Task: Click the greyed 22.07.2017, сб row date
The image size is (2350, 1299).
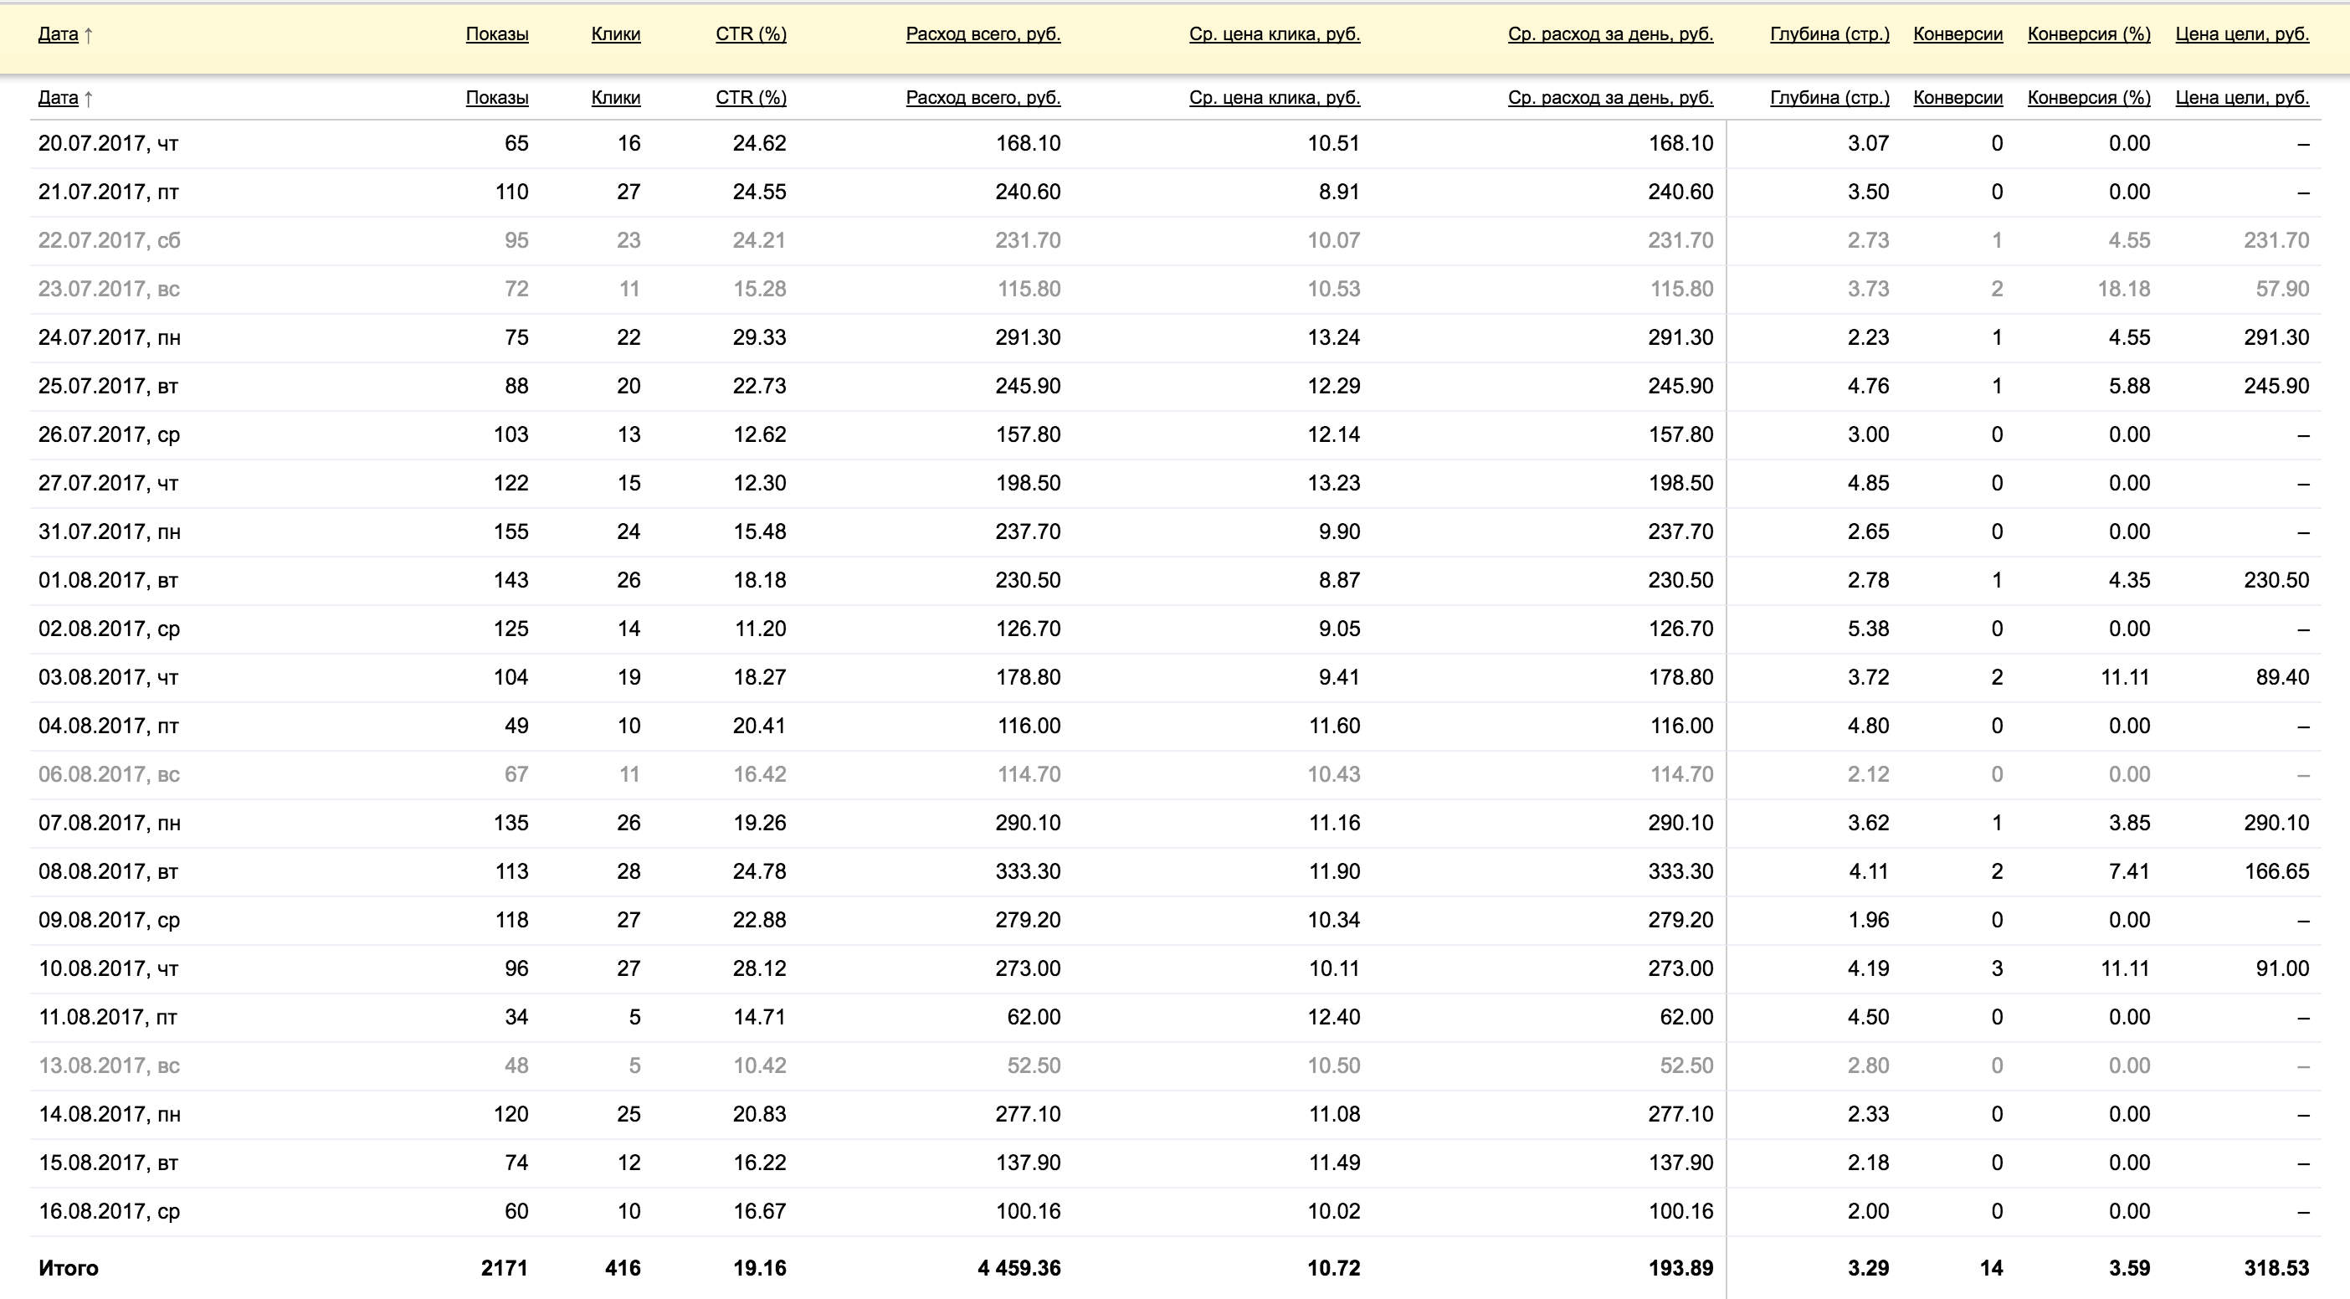Action: coord(109,241)
